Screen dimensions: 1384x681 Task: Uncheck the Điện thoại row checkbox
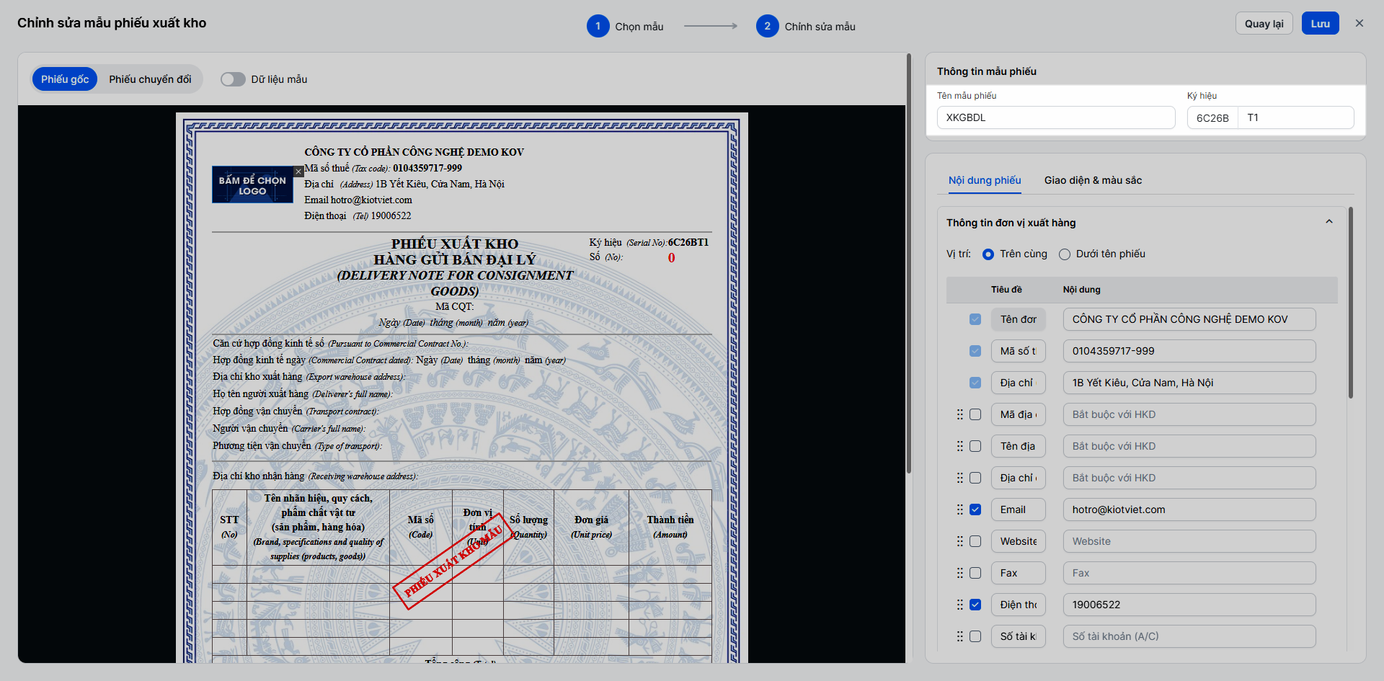click(975, 605)
